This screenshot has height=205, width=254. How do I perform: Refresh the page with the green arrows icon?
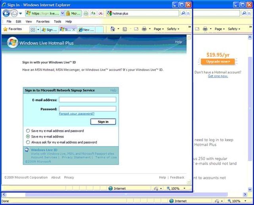pos(93,13)
